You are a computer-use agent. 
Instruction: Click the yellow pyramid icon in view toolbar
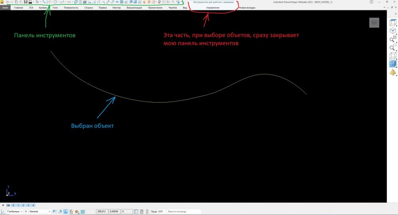(x=392, y=72)
